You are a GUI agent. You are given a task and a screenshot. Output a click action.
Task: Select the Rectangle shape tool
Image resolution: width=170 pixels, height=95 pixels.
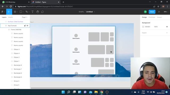click(21, 12)
